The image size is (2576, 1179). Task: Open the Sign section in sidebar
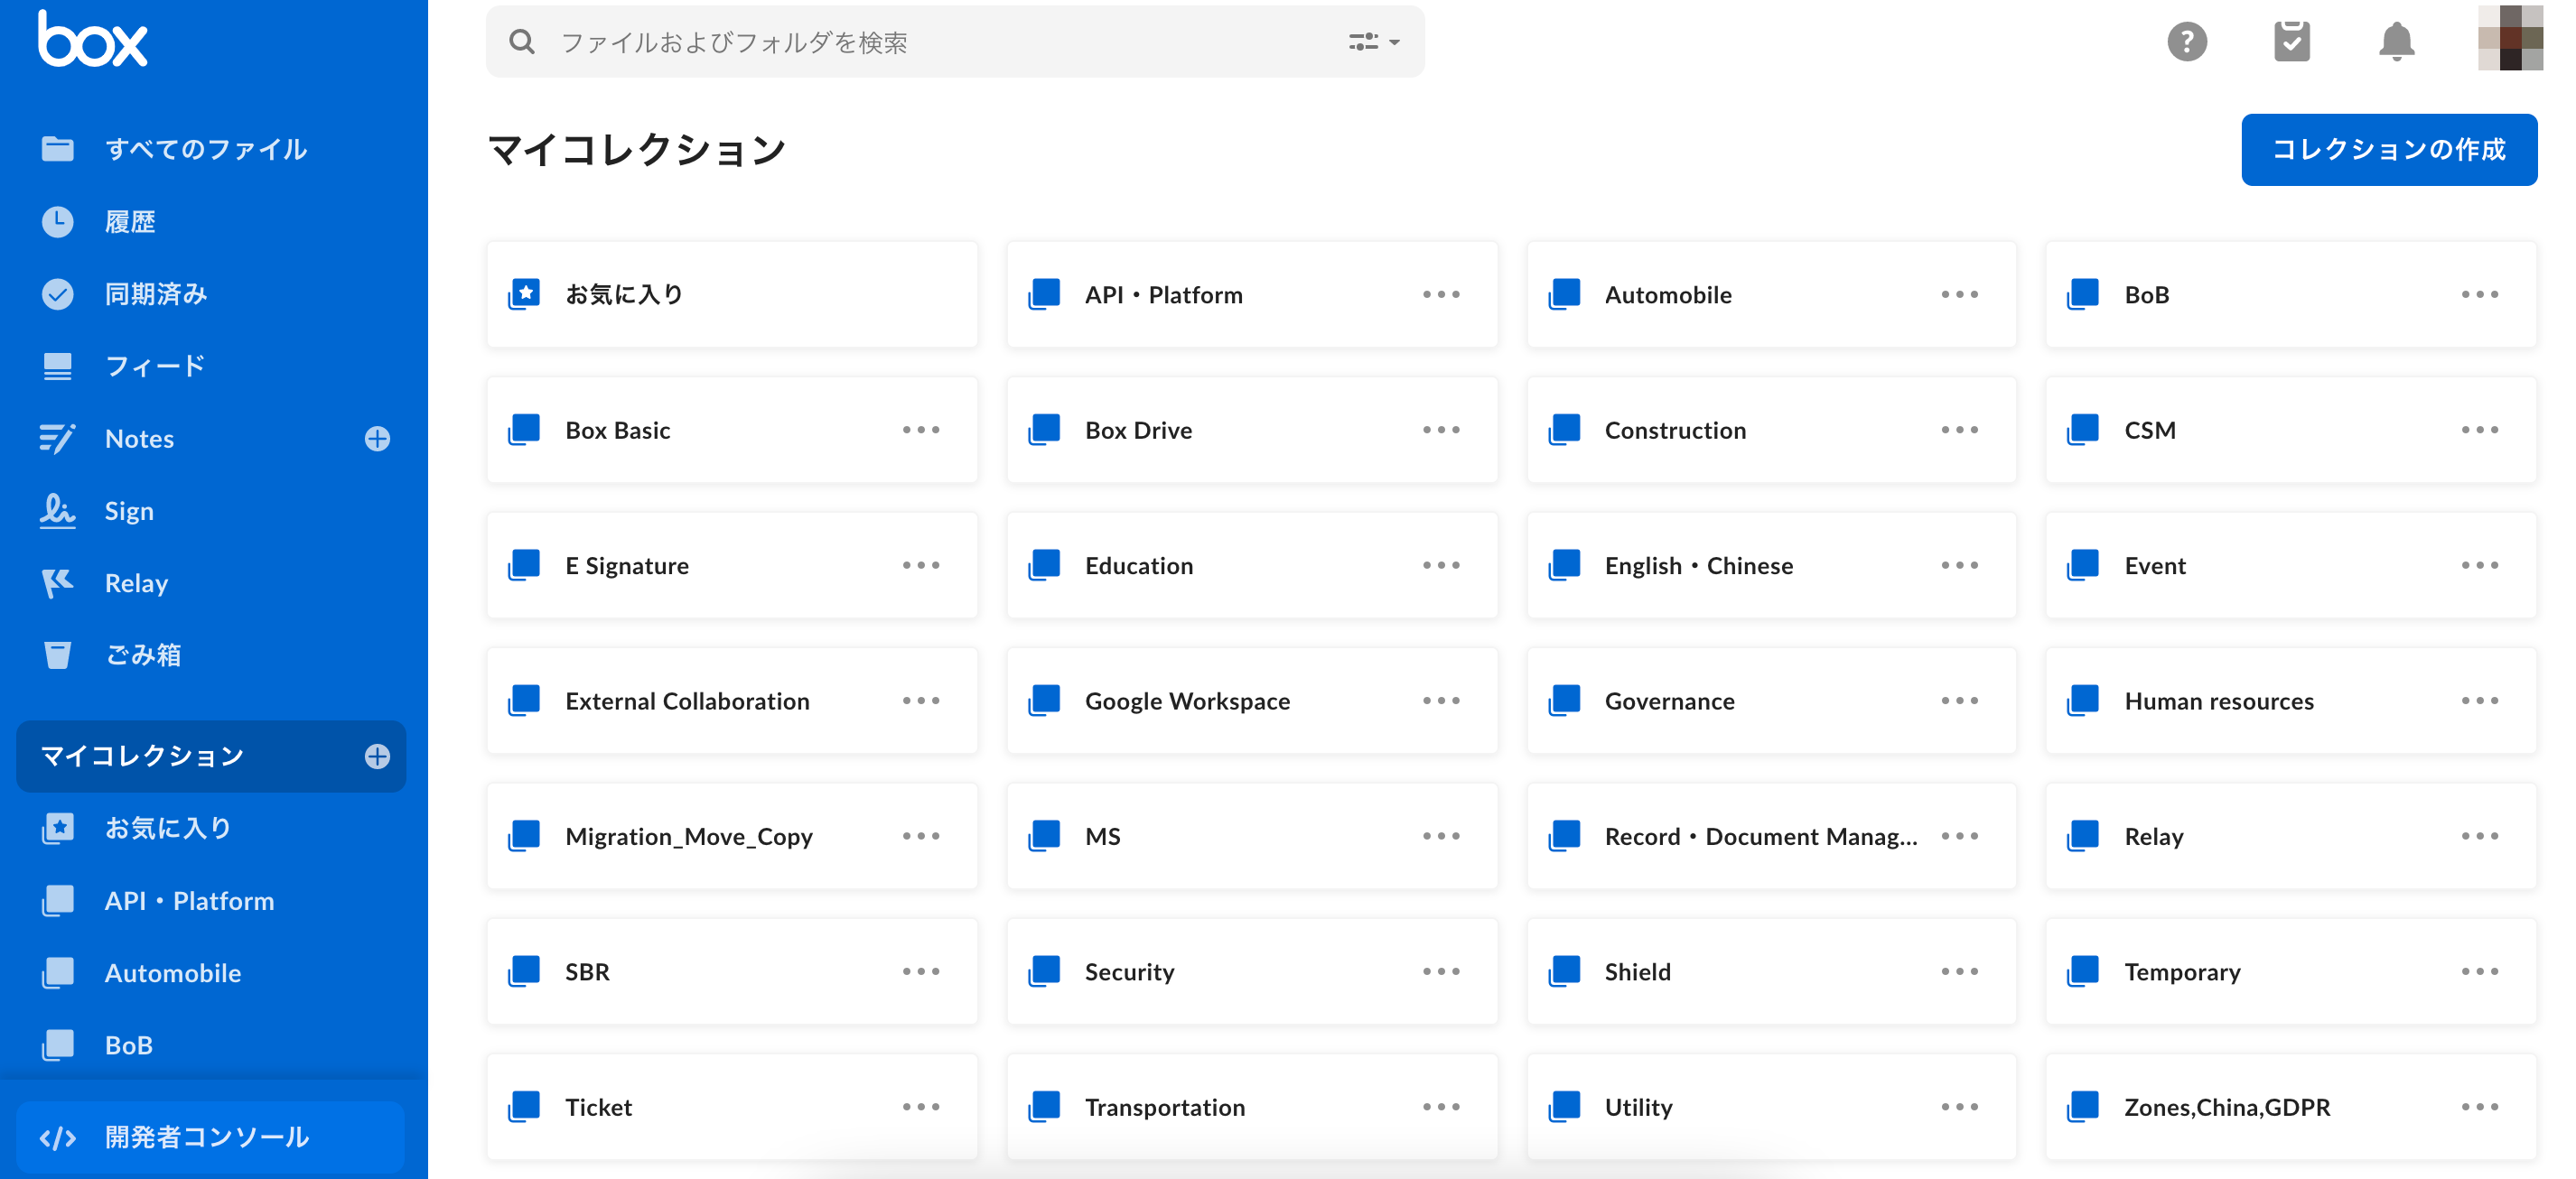[129, 511]
